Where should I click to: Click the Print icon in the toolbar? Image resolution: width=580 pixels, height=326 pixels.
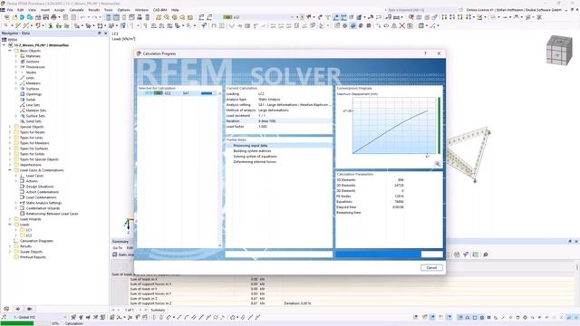[53, 17]
